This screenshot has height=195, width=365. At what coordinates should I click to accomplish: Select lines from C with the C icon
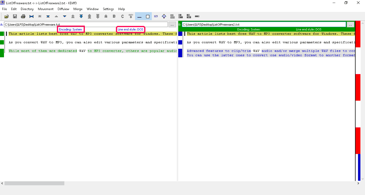(123, 16)
